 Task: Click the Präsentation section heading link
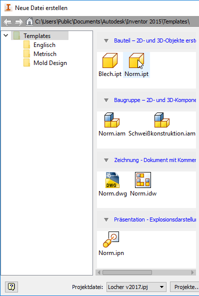[155, 219]
